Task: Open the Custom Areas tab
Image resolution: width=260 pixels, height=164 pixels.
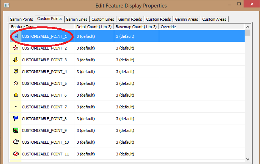Action: tap(214, 19)
